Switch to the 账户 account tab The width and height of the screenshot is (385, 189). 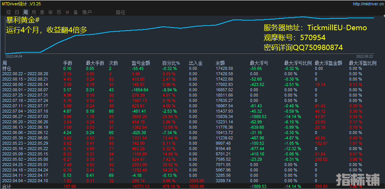click(87, 12)
